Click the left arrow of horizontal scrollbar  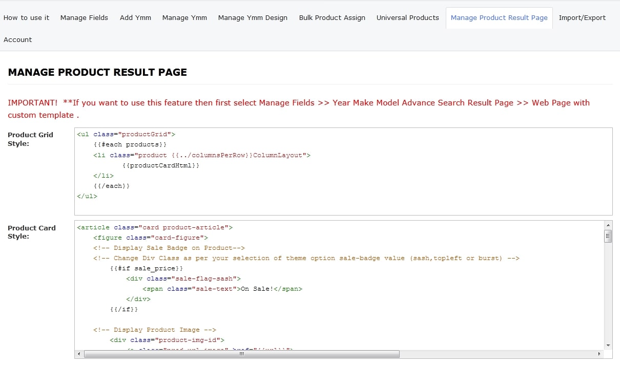pyautogui.click(x=79, y=354)
